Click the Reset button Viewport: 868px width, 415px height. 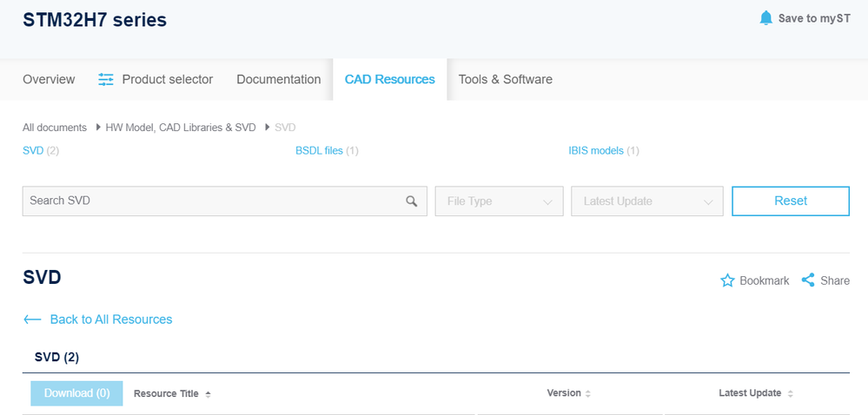coord(791,201)
